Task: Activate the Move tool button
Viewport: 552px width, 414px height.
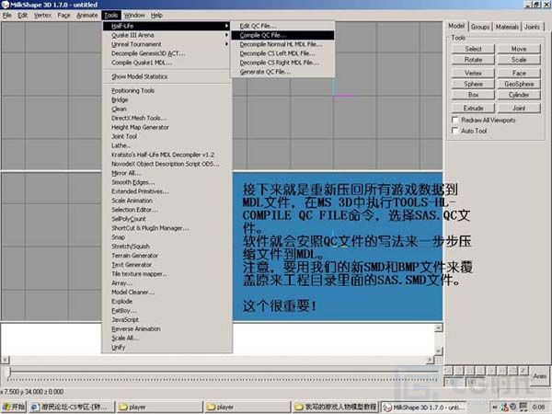Action: [x=519, y=49]
